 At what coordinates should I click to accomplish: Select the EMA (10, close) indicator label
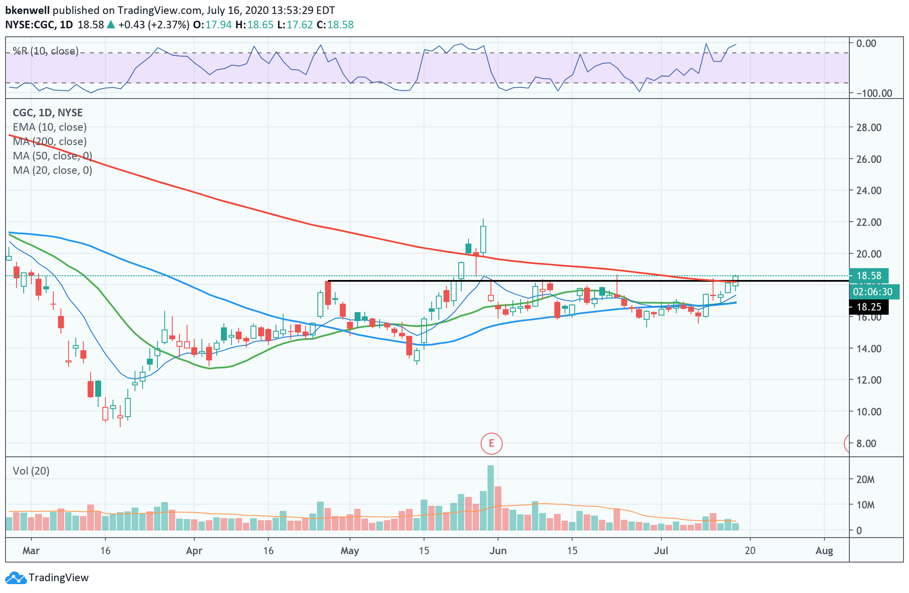click(50, 127)
